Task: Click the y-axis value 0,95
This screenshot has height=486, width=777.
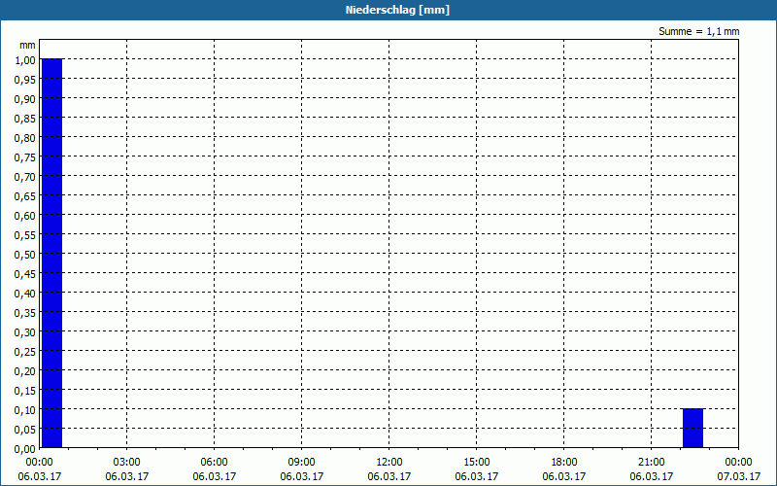Action: point(25,80)
